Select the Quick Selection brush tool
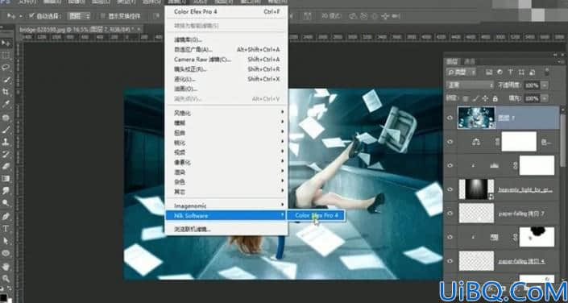Viewport: 568px width, 303px height. point(6,80)
